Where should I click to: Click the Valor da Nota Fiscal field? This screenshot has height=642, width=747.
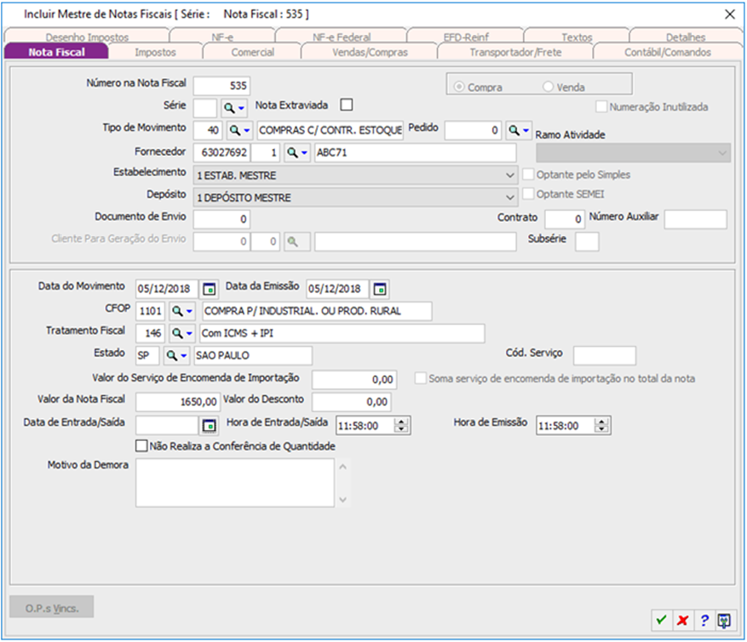(177, 402)
